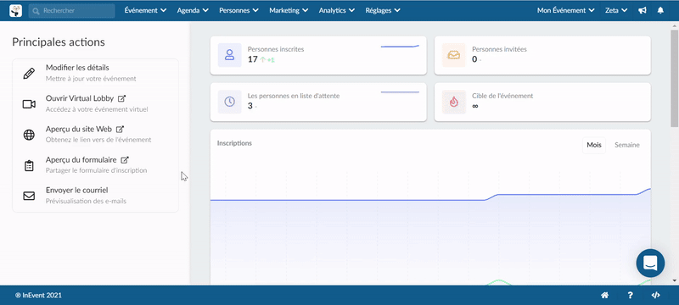The image size is (679, 305).
Task: Open Modifier les détails action
Action: pyautogui.click(x=77, y=68)
